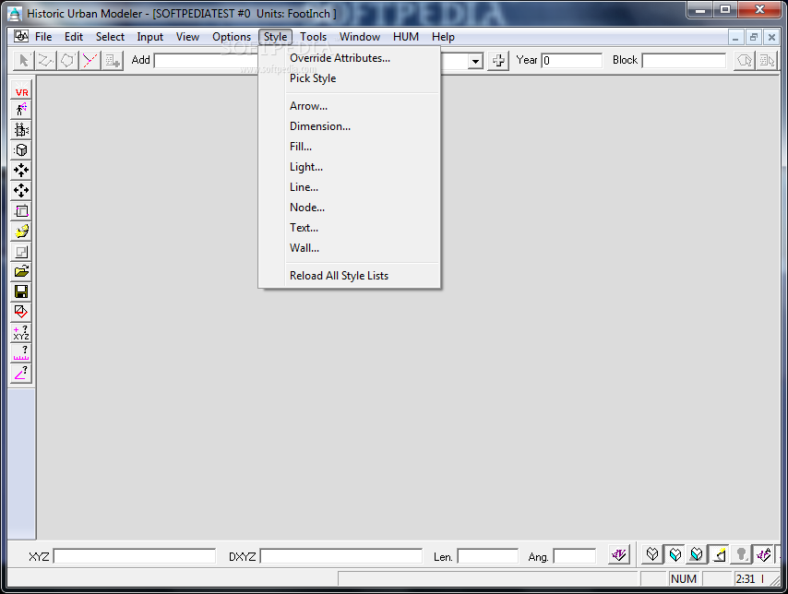Toggle the highlighted corner render icon
Viewport: 788px width, 594px height.
(719, 555)
